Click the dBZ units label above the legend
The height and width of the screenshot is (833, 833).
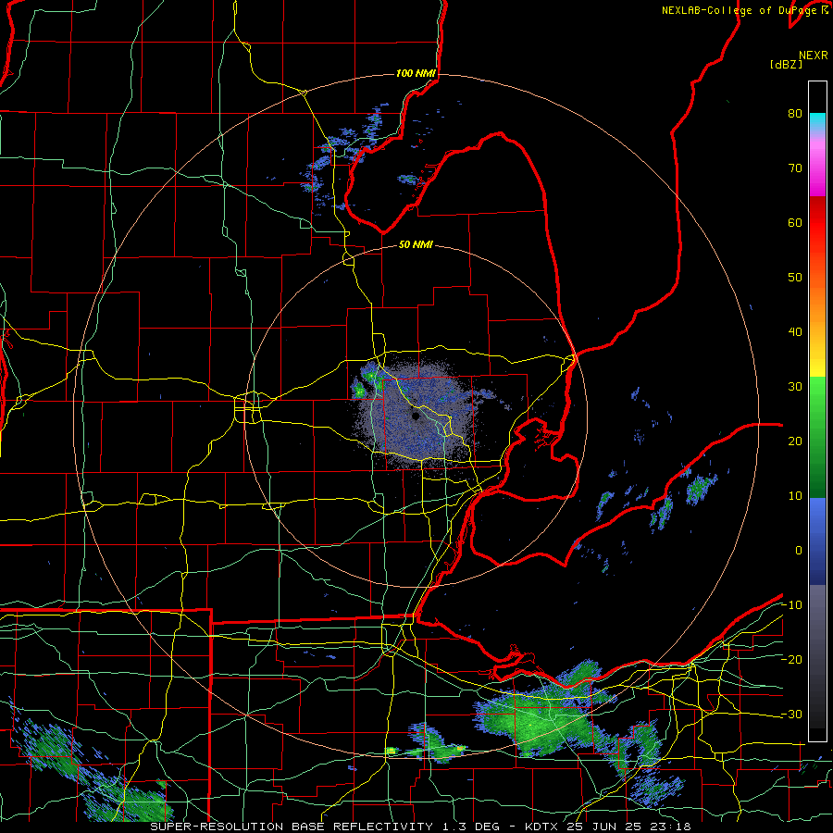coord(786,65)
